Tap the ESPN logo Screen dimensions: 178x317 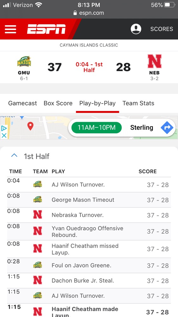(x=46, y=29)
